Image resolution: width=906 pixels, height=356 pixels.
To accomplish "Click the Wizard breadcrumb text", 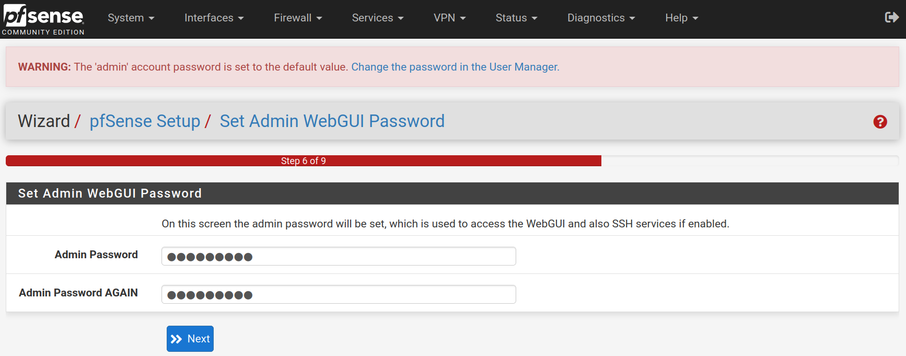I will (44, 121).
